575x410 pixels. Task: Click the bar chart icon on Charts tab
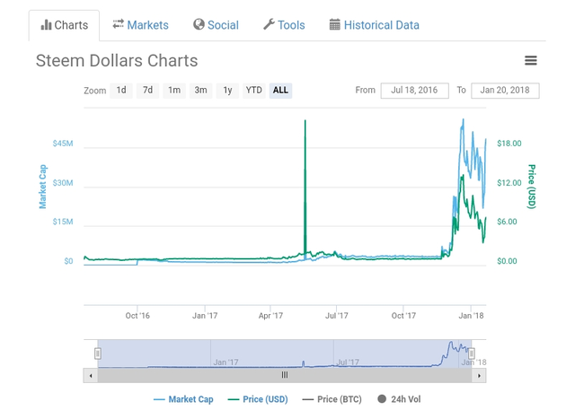coord(46,24)
